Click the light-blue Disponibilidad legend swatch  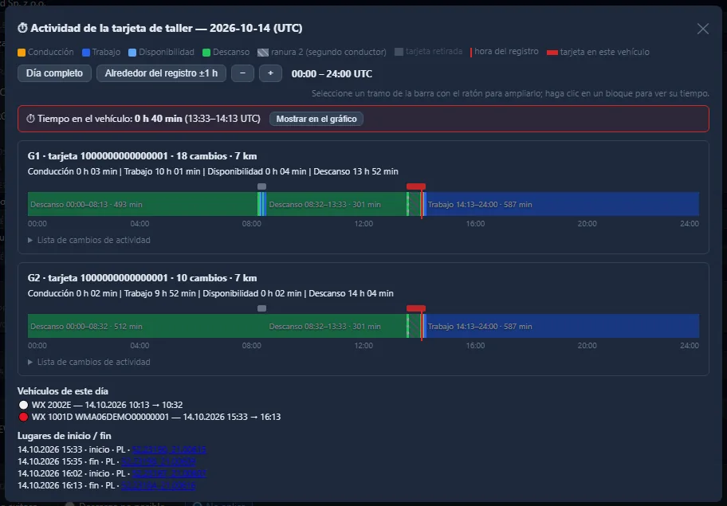(x=132, y=53)
